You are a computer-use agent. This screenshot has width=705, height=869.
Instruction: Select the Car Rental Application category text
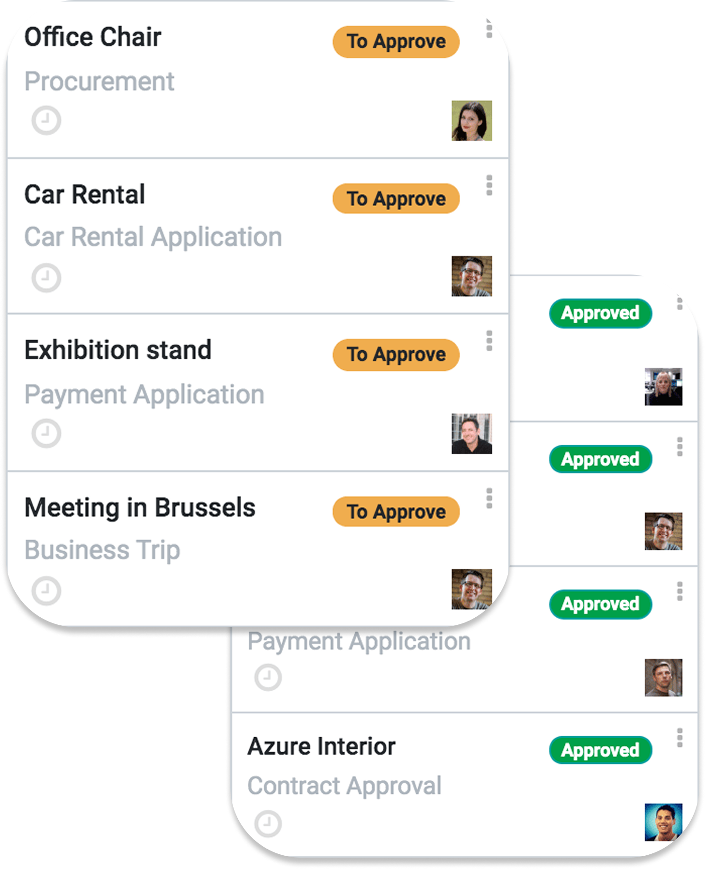[153, 237]
